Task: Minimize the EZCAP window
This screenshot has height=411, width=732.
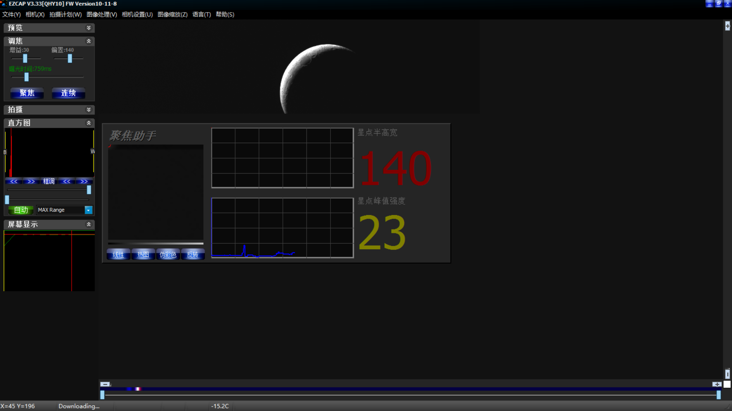Action: (x=710, y=4)
